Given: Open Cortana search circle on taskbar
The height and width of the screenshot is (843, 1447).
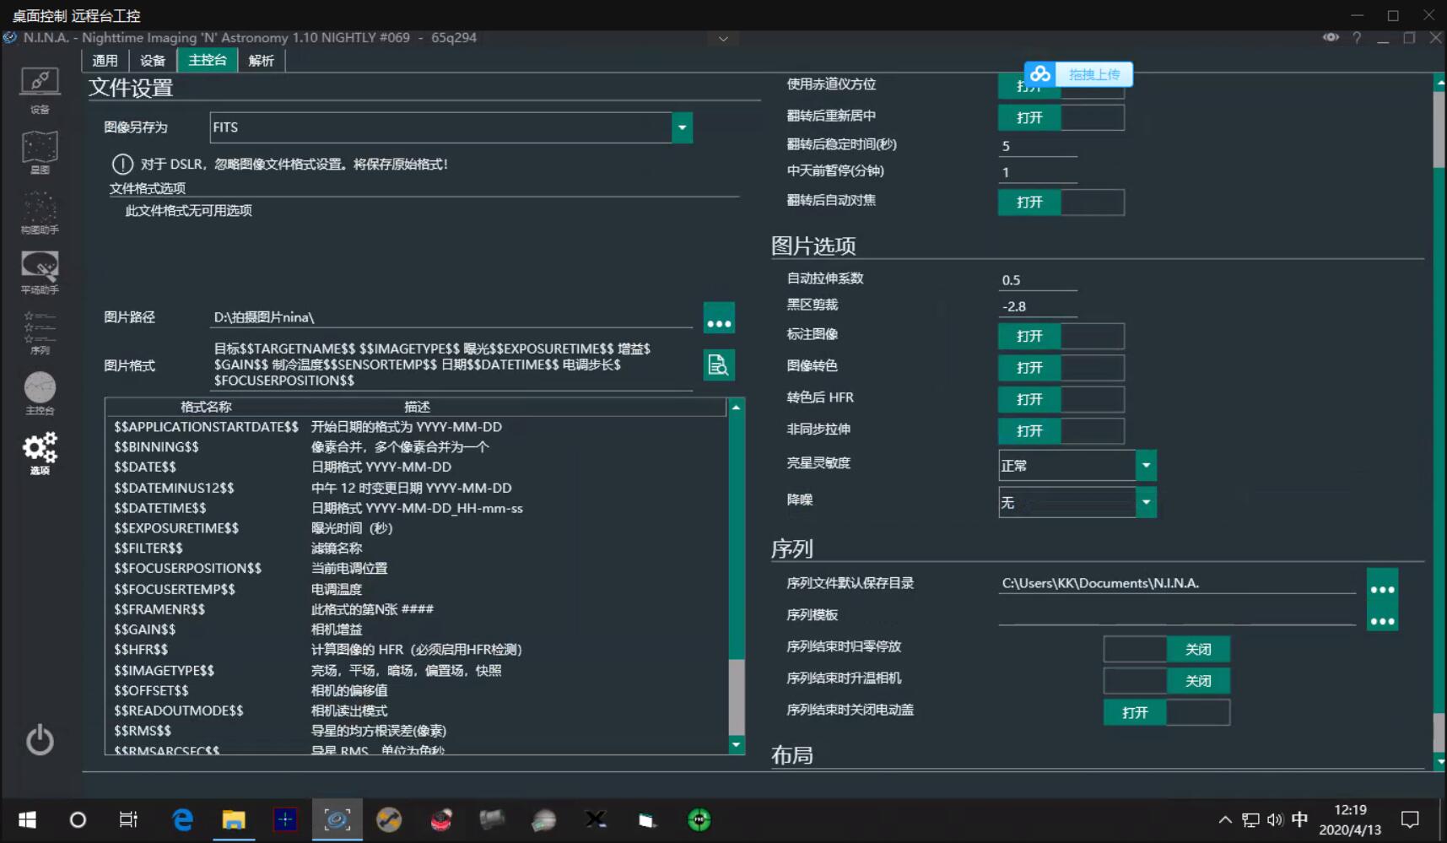Looking at the screenshot, I should [x=78, y=819].
